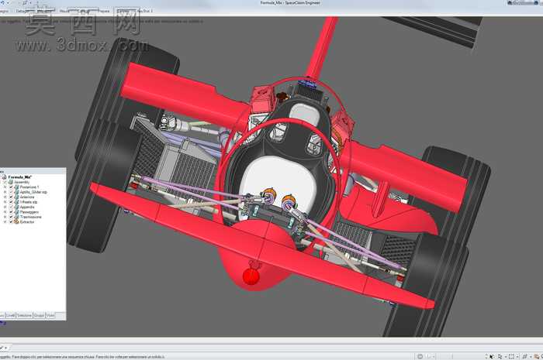This screenshot has width=543, height=360.
Task: Expand the Passeggero tree node
Action: click(5, 212)
